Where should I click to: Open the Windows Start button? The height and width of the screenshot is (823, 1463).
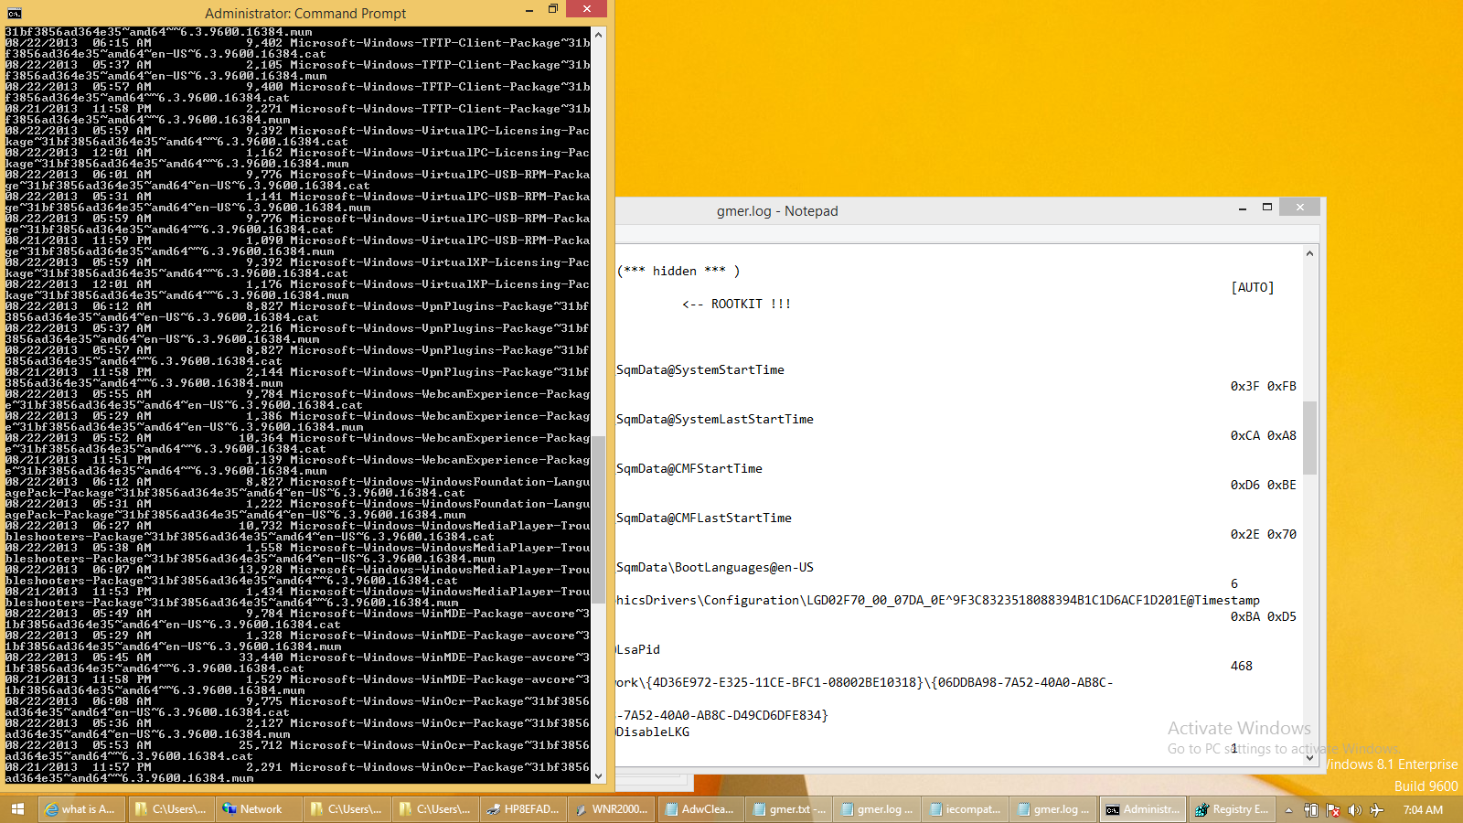point(17,809)
